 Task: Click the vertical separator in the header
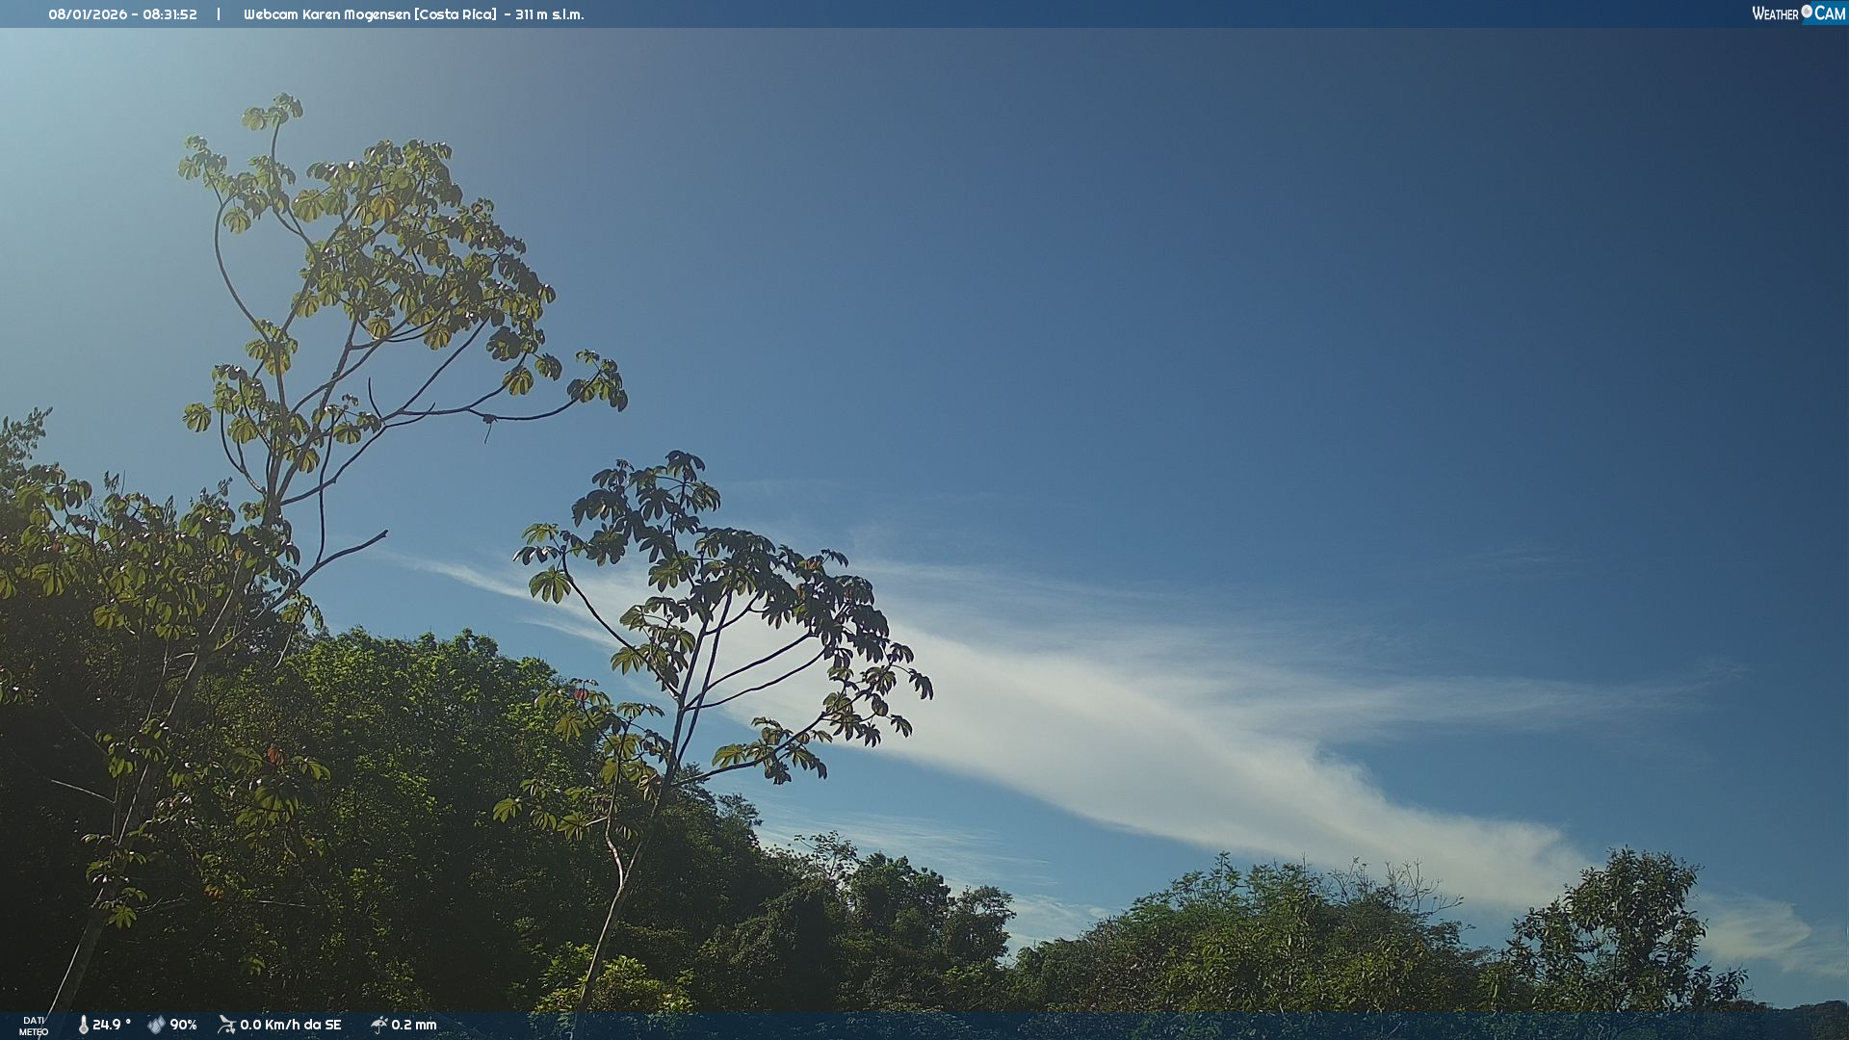click(x=219, y=14)
